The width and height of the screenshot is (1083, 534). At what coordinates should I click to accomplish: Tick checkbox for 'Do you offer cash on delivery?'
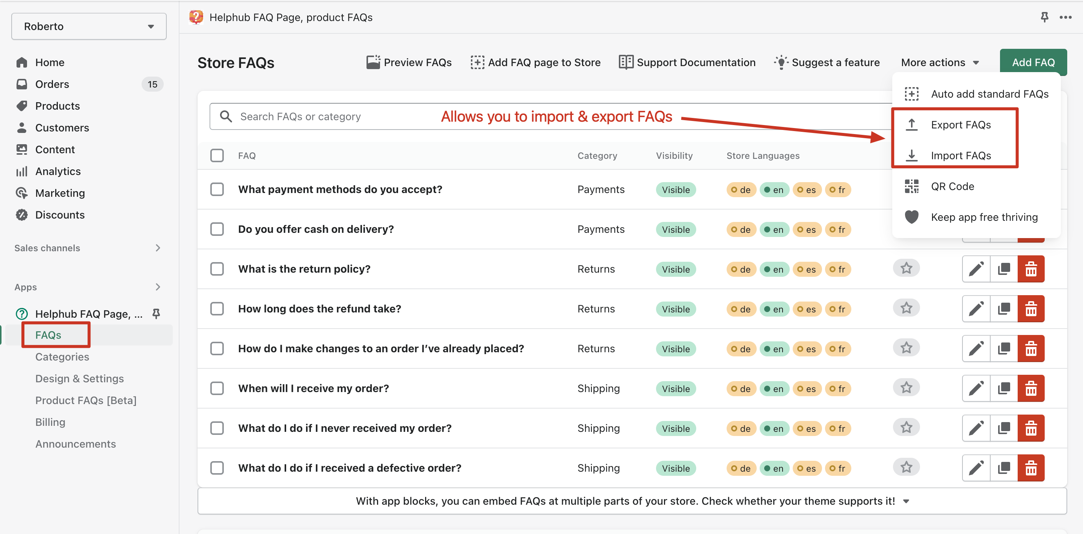click(x=217, y=229)
